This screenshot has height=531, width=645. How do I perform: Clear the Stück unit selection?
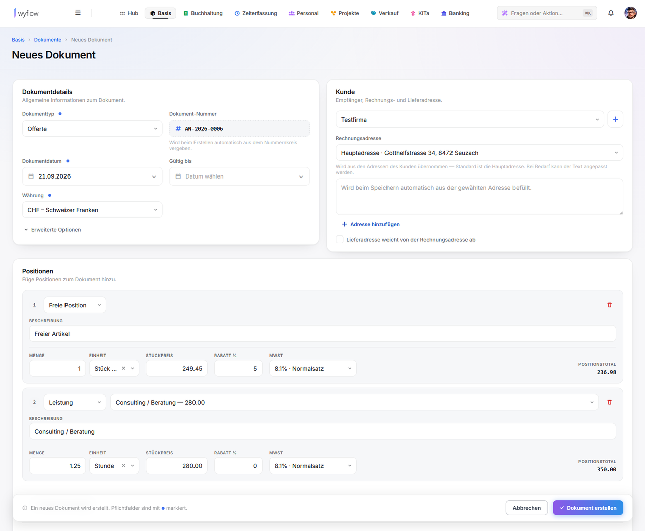[x=123, y=368]
